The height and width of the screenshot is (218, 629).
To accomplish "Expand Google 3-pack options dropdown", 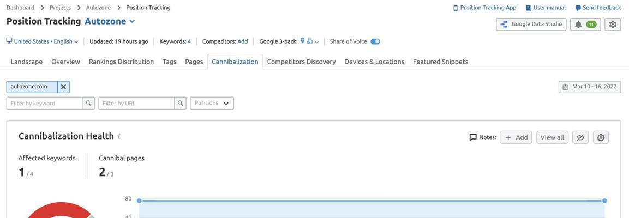I will [x=317, y=41].
